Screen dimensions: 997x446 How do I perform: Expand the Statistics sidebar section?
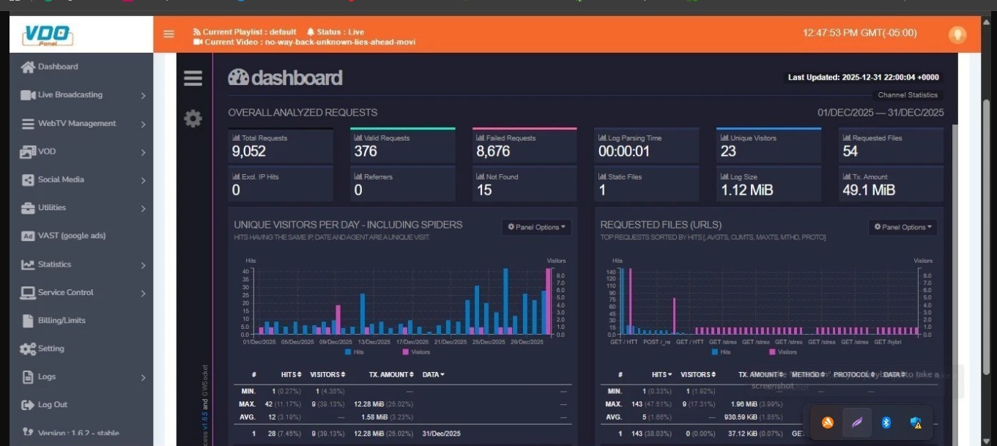pos(81,264)
